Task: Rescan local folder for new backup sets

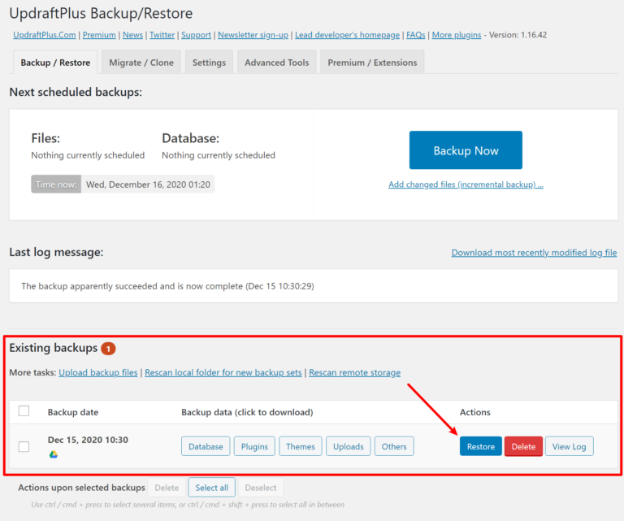Action: 223,372
